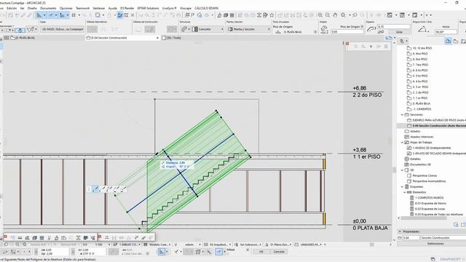
Task: Select 2. 2 do PISO in Navigator
Action: [420, 92]
